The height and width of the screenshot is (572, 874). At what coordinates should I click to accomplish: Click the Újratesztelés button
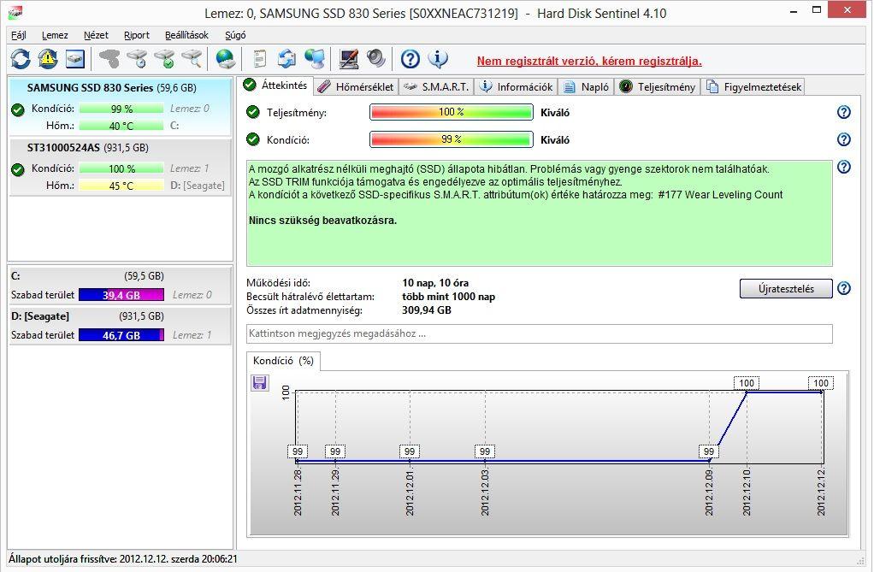pyautogui.click(x=786, y=289)
